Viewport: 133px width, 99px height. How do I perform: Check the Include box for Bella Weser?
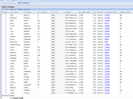tap(6, 21)
